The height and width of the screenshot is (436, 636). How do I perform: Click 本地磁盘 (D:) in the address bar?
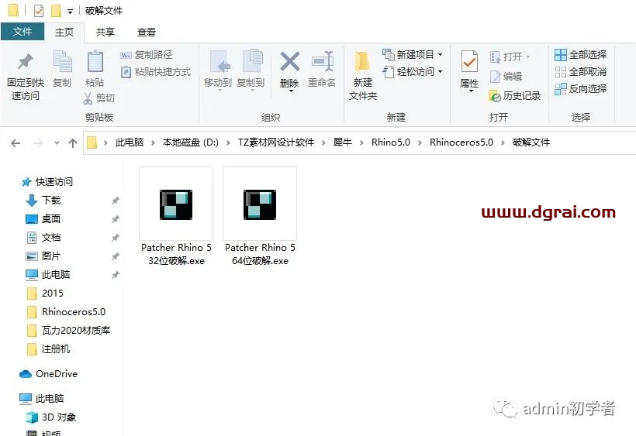pos(191,142)
